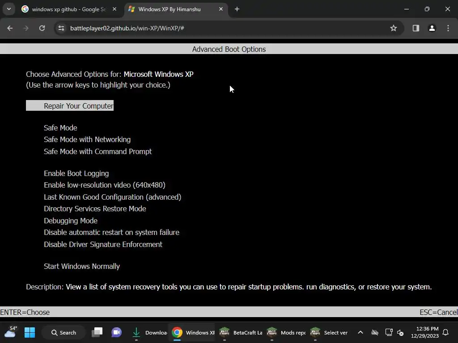Screen dimensions: 458x343
Task: Reload the current page
Action: (42, 28)
